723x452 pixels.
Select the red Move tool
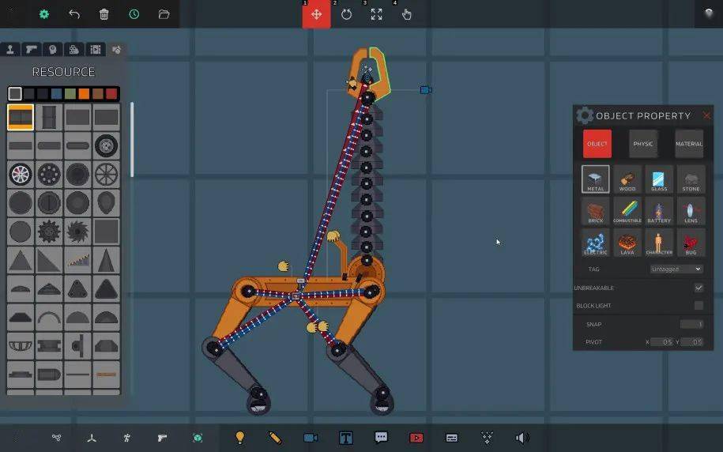click(316, 14)
